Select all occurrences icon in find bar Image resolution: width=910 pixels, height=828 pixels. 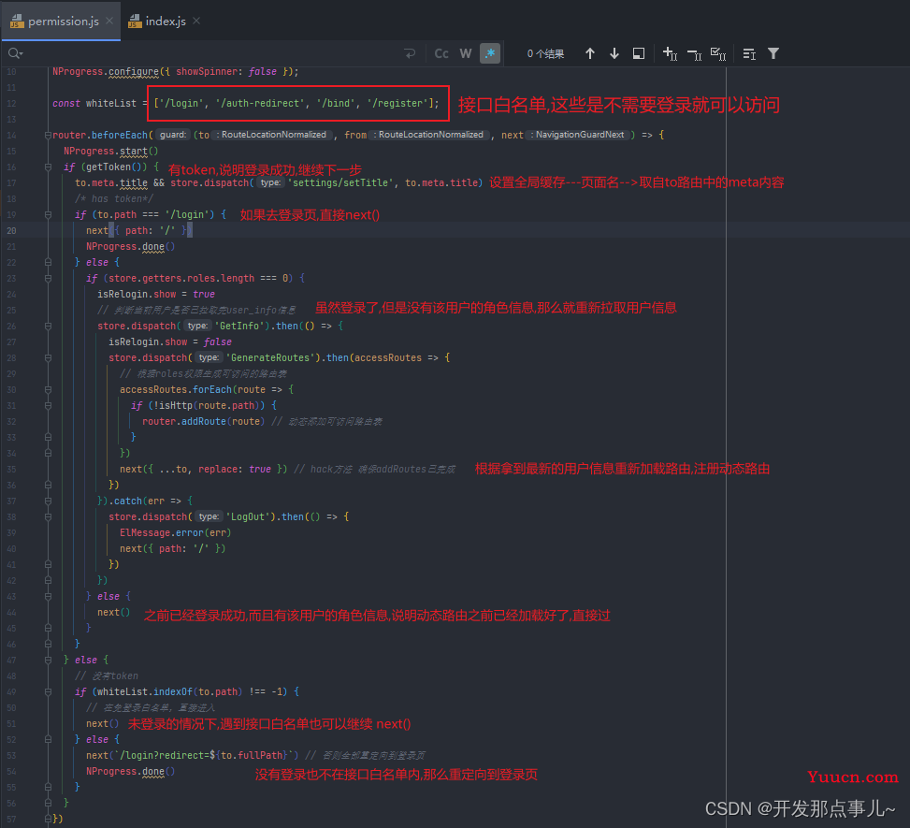pos(718,53)
